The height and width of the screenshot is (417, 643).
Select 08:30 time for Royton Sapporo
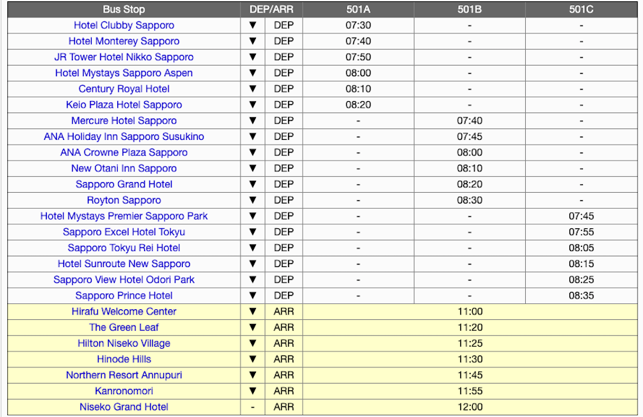pos(470,200)
